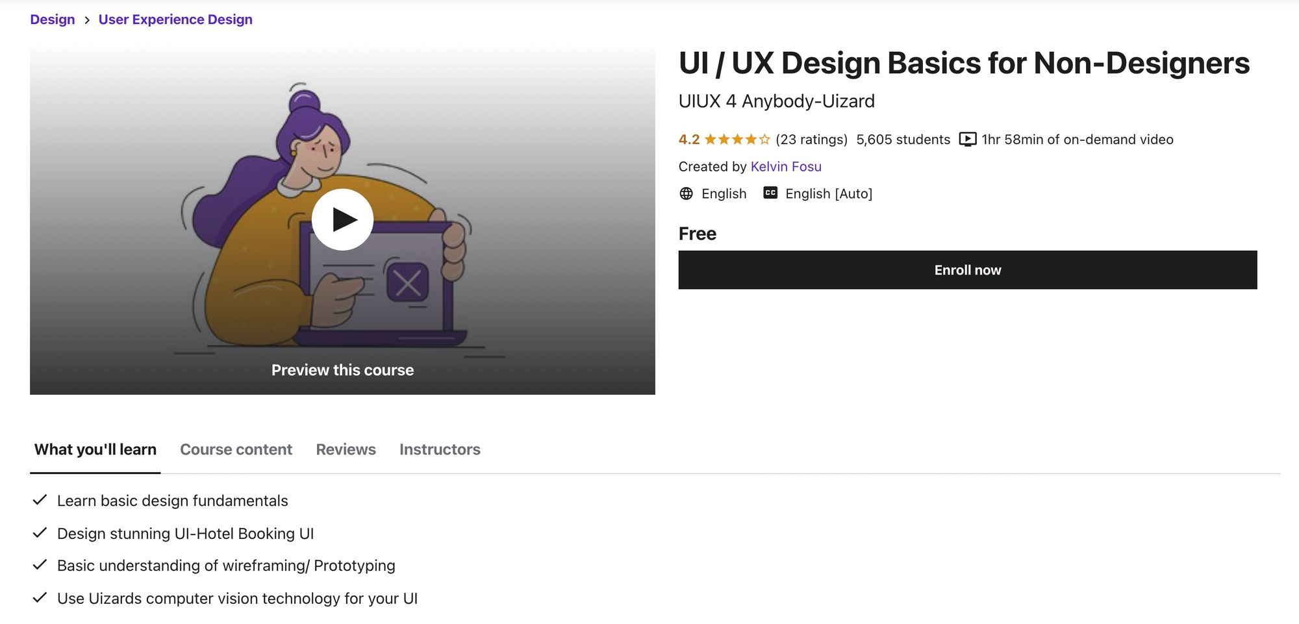
Task: Click the checkmark beside Hotel Booking UI point
Action: [x=38, y=532]
